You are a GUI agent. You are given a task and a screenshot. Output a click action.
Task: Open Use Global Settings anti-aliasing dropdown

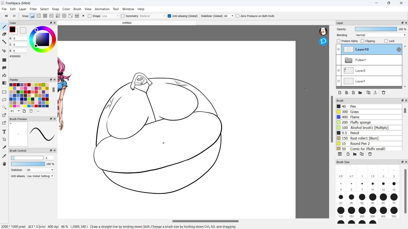[40, 176]
